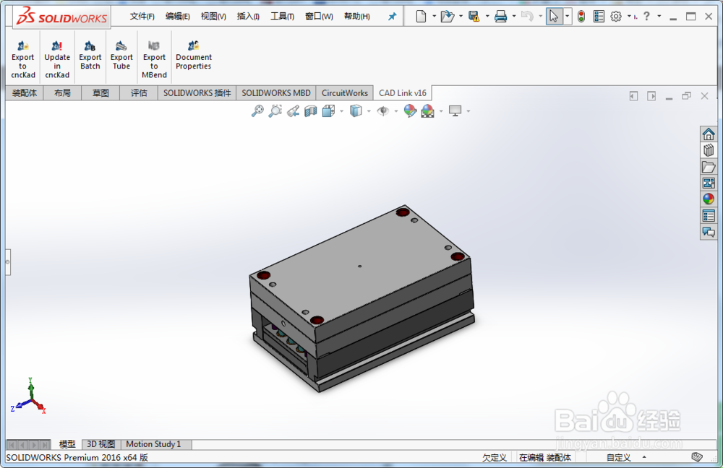Click Zoom to Fit icon
The width and height of the screenshot is (723, 468).
[x=257, y=110]
